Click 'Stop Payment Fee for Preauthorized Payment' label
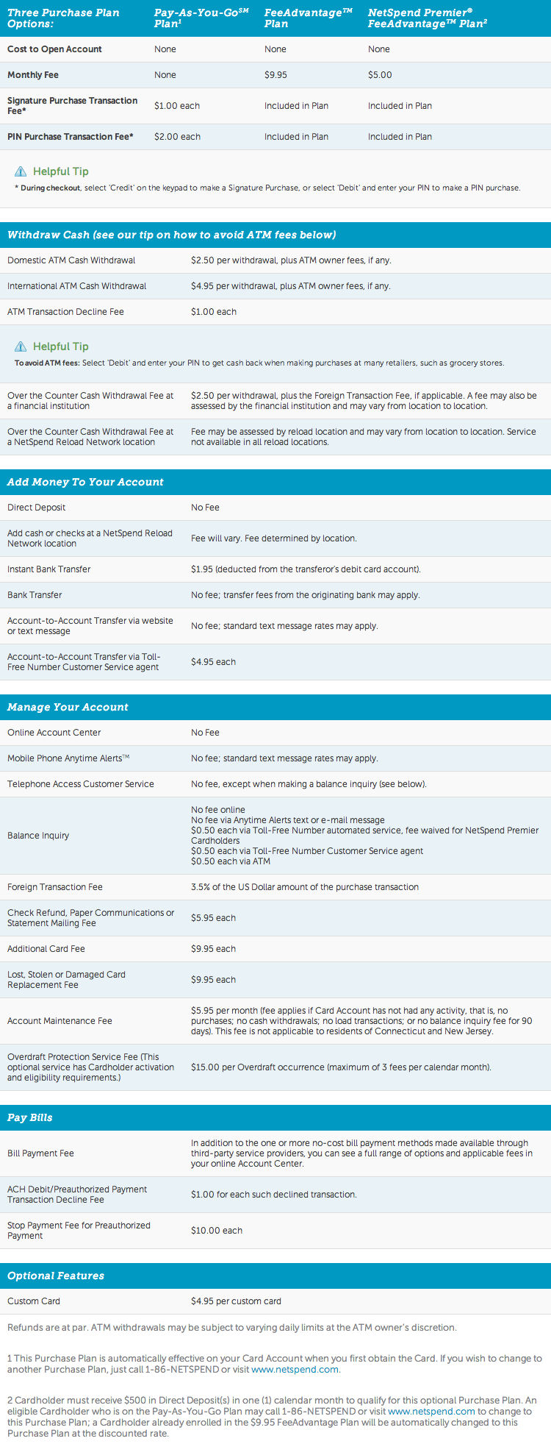This screenshot has height=1444, width=551. (79, 1231)
